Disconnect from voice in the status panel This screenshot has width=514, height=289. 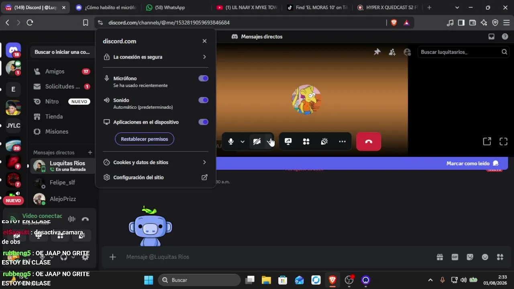coord(85,219)
